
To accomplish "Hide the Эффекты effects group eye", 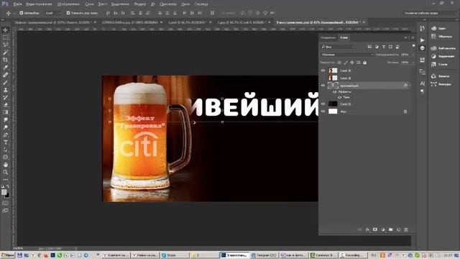I will tap(335, 92).
